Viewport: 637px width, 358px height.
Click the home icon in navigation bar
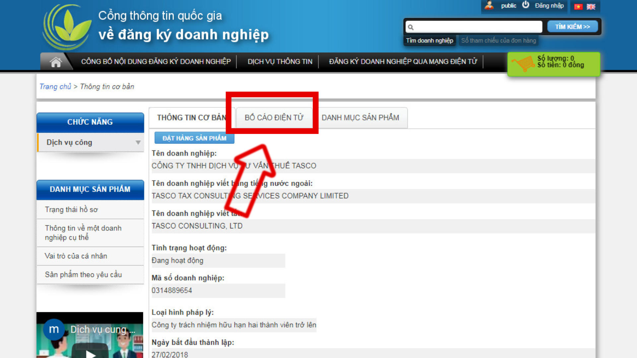(56, 62)
